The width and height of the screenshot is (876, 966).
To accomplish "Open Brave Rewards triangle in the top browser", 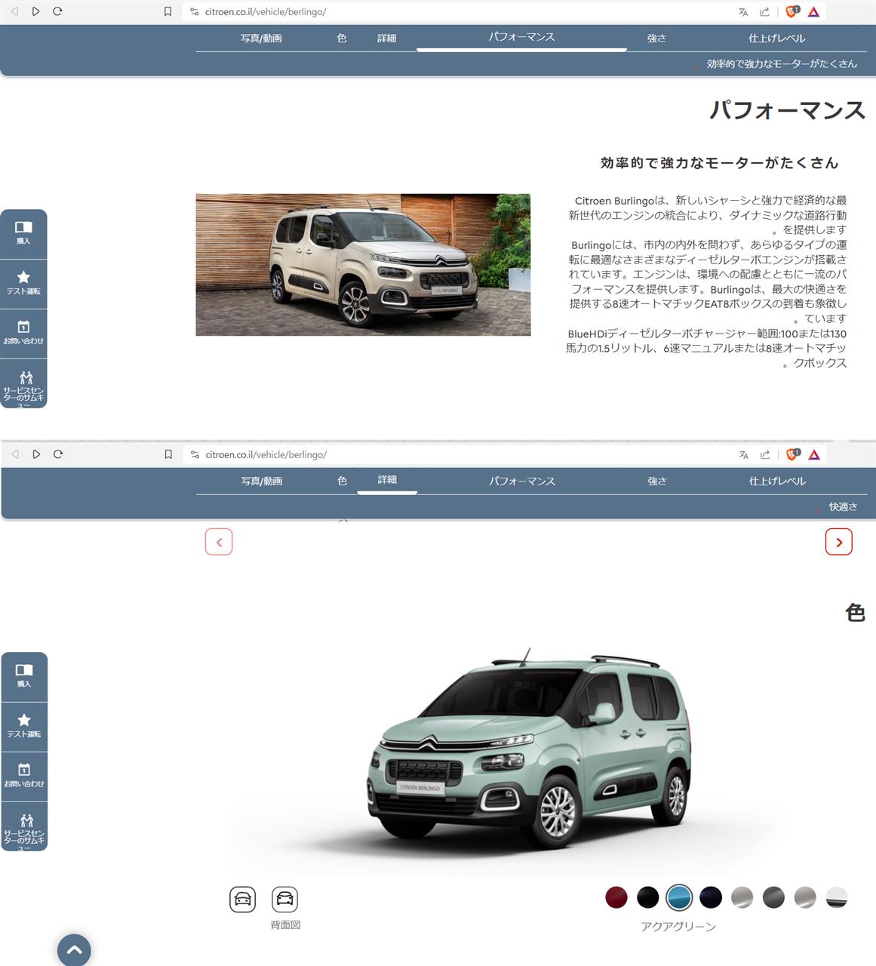I will (813, 11).
